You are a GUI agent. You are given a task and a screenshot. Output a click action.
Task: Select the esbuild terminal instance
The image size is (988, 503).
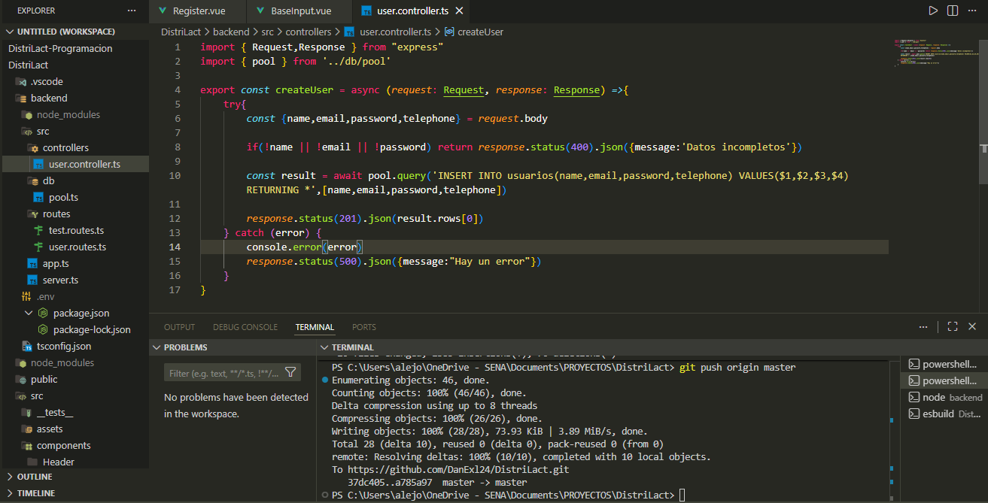[x=944, y=414]
